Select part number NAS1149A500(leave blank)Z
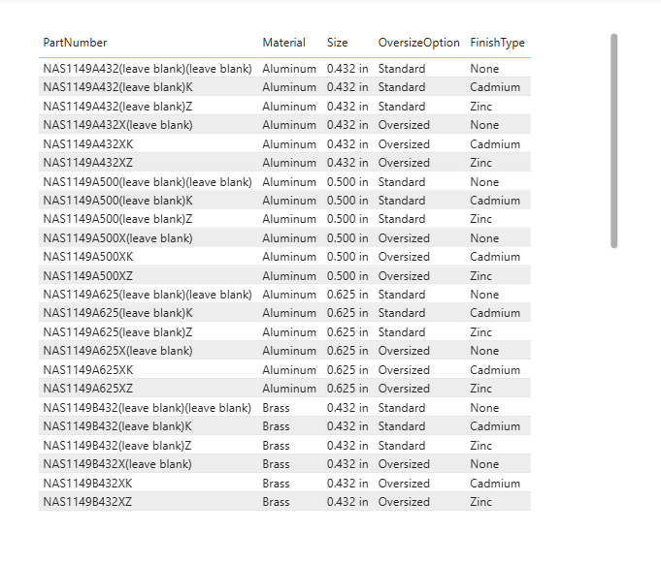 [x=117, y=219]
